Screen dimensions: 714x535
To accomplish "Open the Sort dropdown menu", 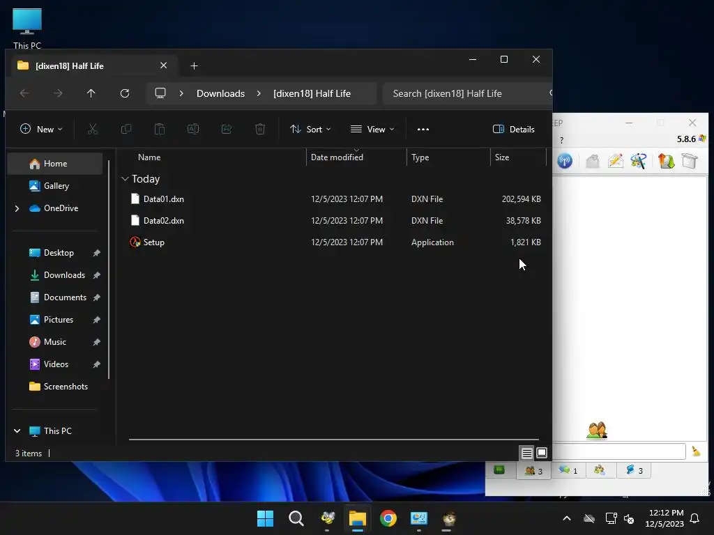I will 310,129.
